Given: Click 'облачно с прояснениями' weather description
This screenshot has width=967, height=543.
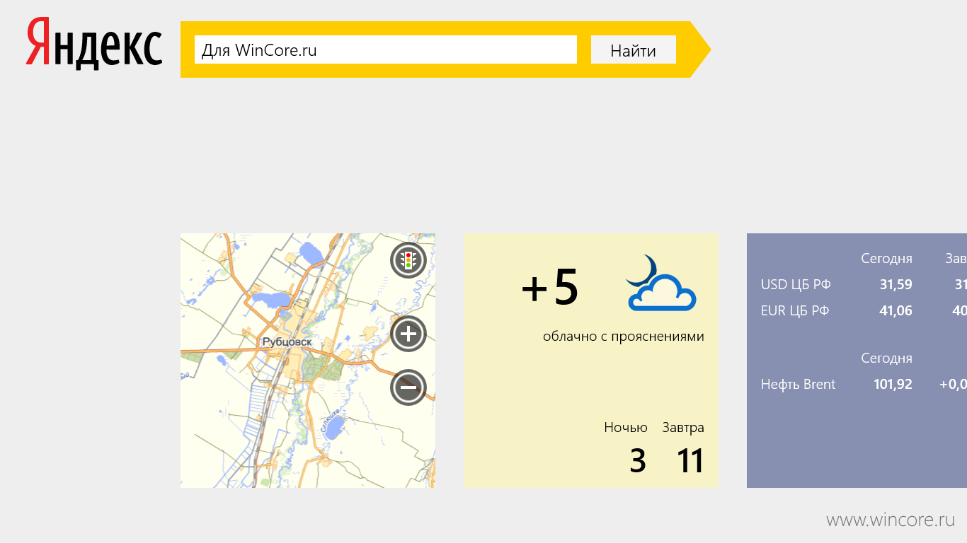Looking at the screenshot, I should point(624,337).
